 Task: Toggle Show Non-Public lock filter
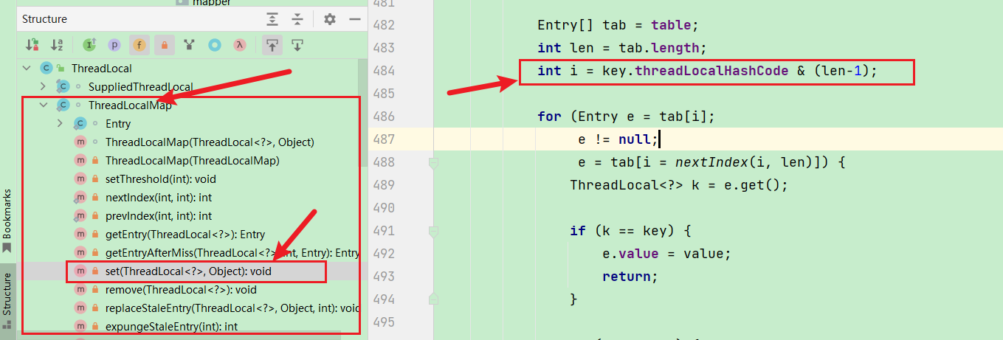[165, 45]
